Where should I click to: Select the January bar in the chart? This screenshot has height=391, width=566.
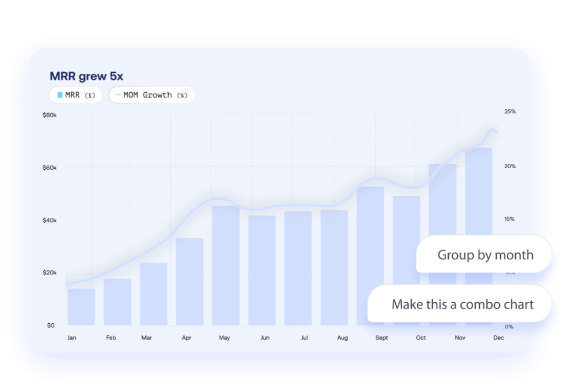click(x=81, y=307)
